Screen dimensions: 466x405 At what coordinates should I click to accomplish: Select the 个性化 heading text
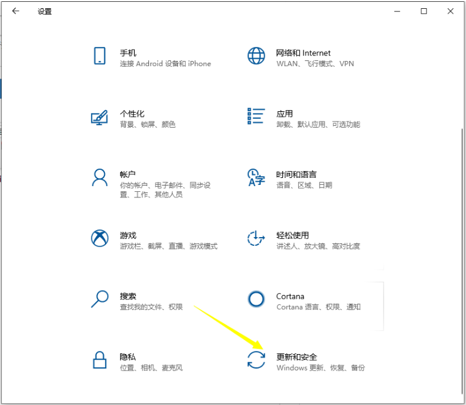pos(132,114)
